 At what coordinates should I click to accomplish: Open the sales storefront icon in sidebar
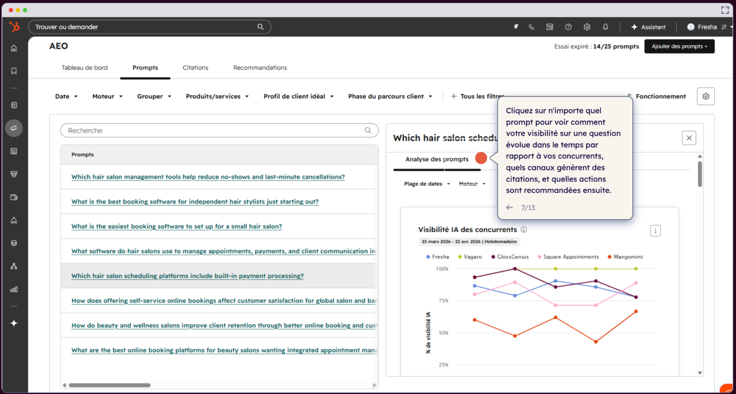(14, 174)
